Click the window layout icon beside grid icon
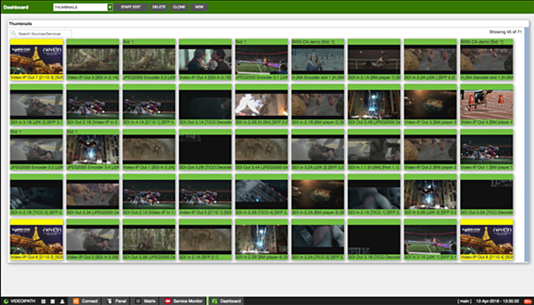The height and width of the screenshot is (305, 534). pyautogui.click(x=53, y=301)
